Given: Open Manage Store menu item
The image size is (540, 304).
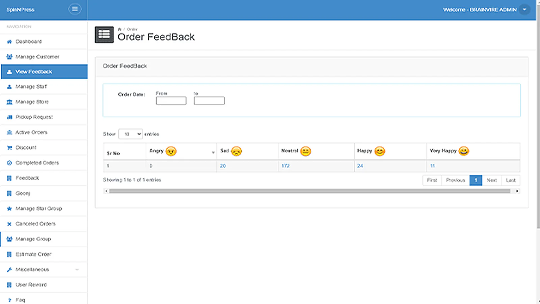Looking at the screenshot, I should point(44,102).
